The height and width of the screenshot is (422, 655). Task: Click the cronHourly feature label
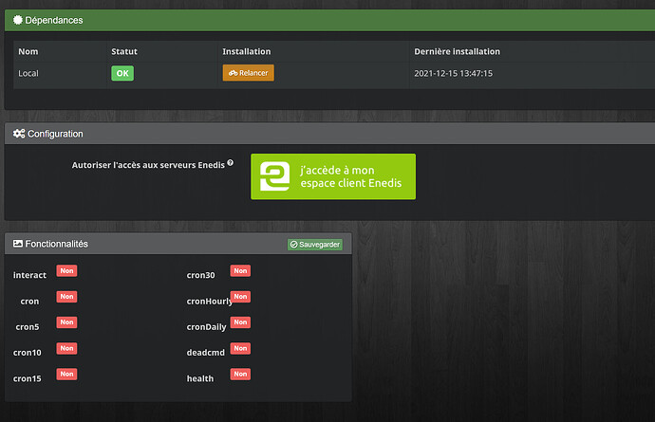point(209,302)
